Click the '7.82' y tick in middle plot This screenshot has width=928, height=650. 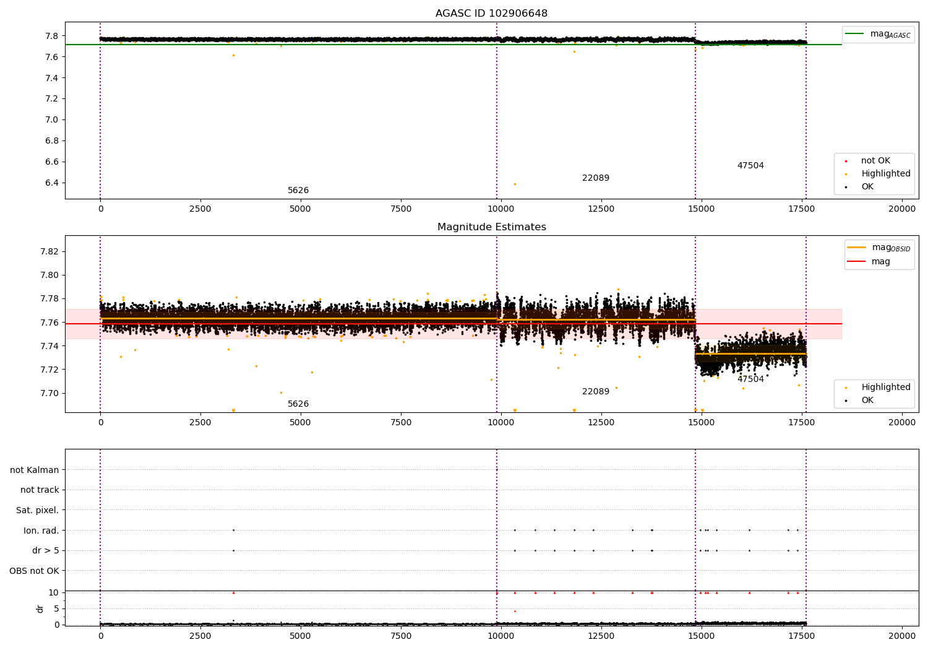point(49,251)
